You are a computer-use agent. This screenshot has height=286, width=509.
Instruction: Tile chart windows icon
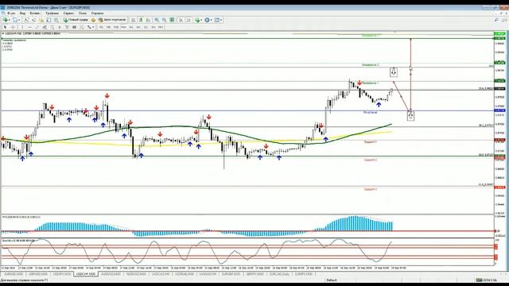172,20
